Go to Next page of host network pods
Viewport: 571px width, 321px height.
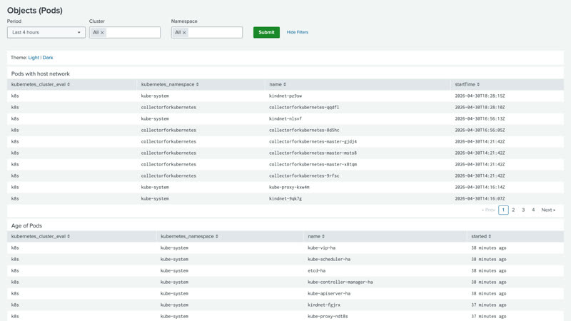click(x=548, y=210)
